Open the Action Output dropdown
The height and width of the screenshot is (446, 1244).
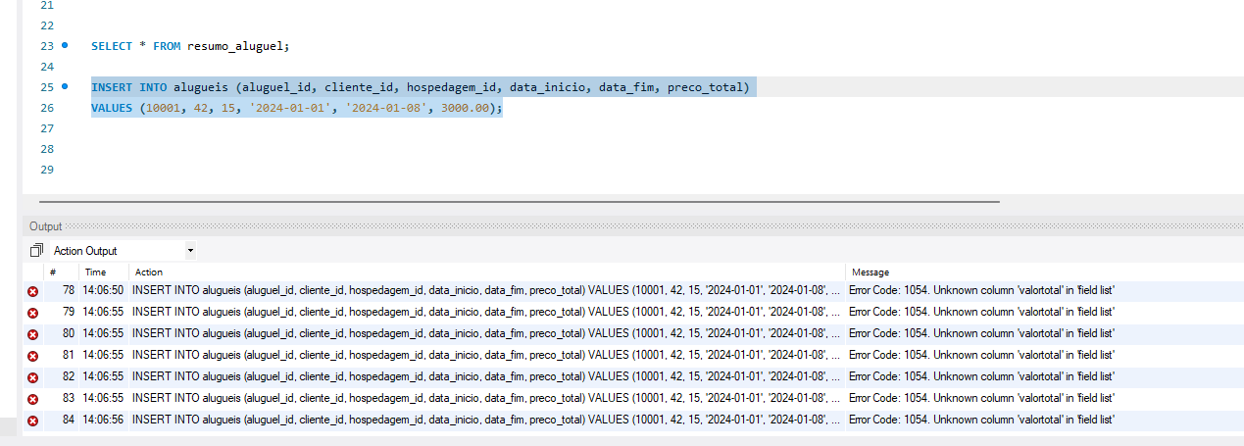click(189, 251)
